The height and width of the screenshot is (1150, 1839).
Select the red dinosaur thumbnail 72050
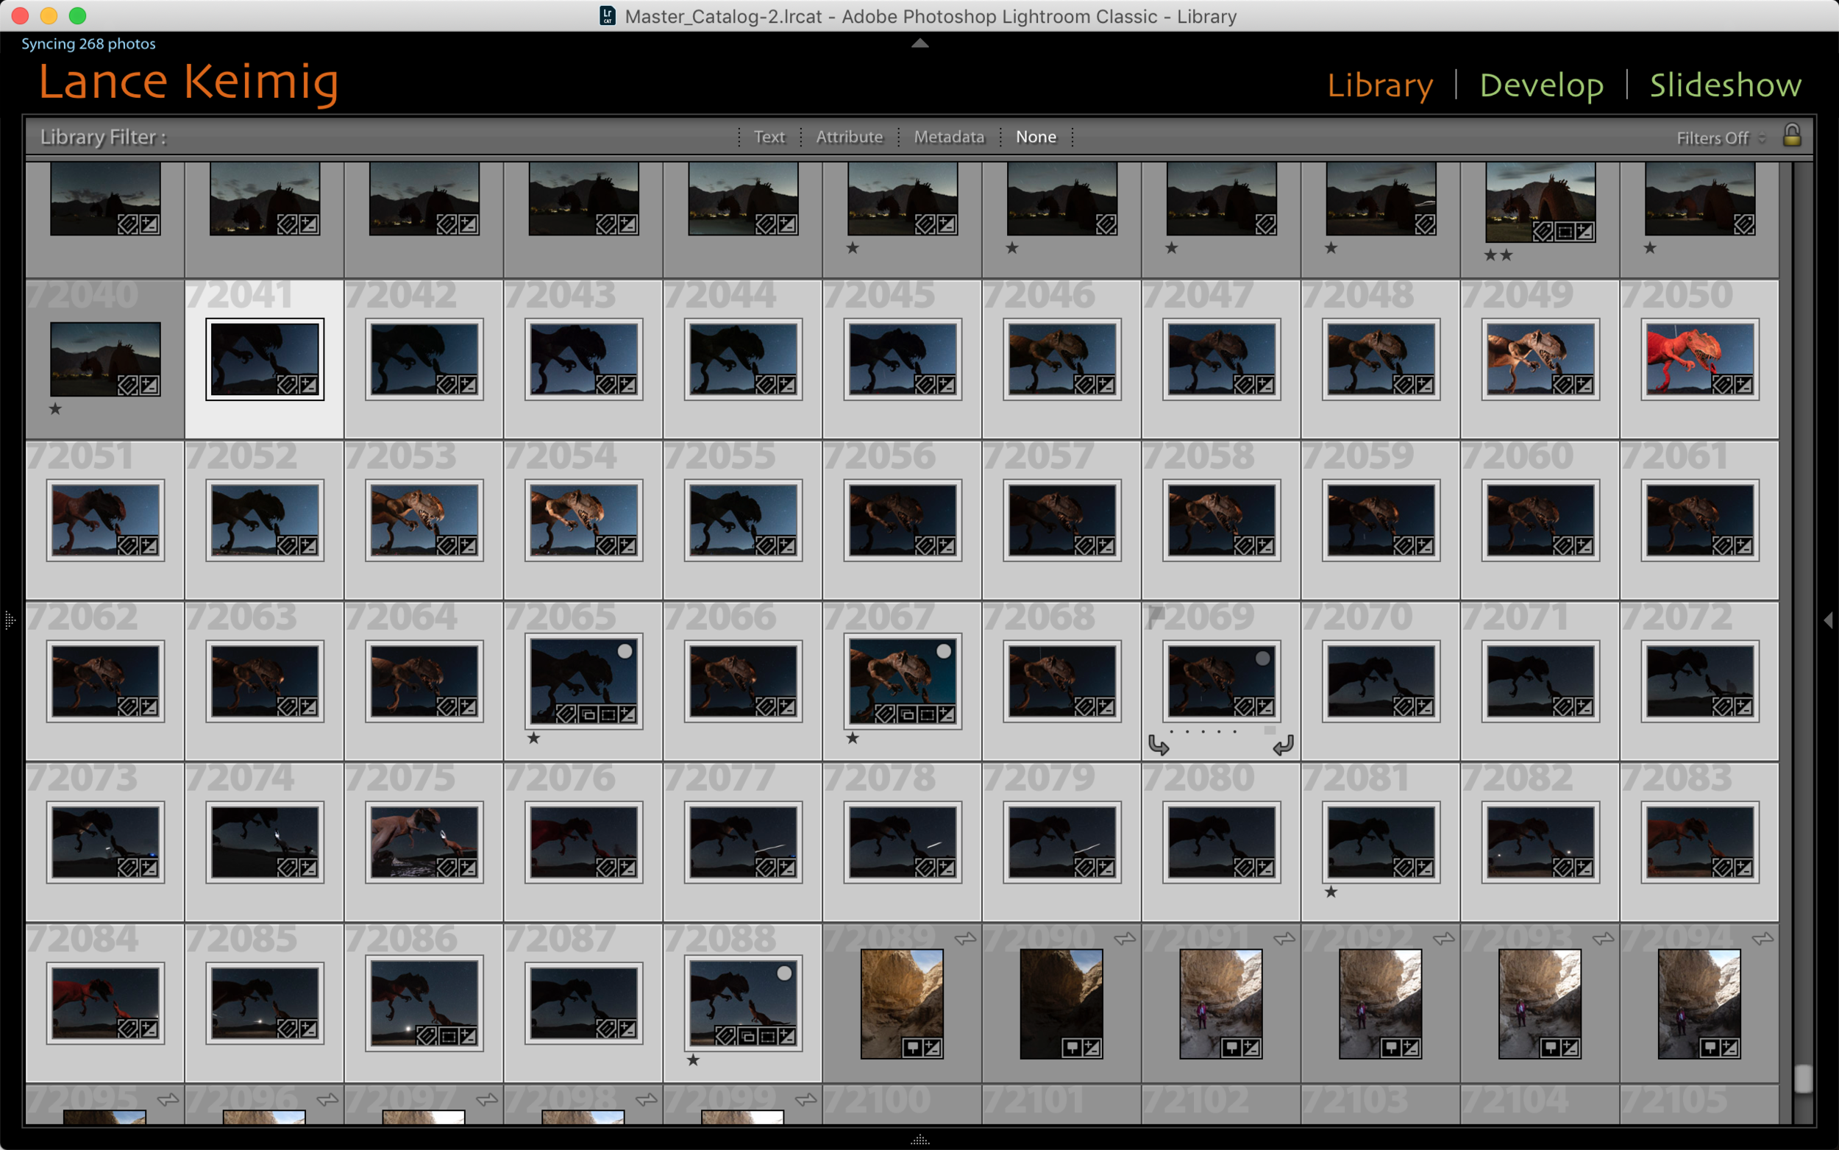click(x=1700, y=359)
